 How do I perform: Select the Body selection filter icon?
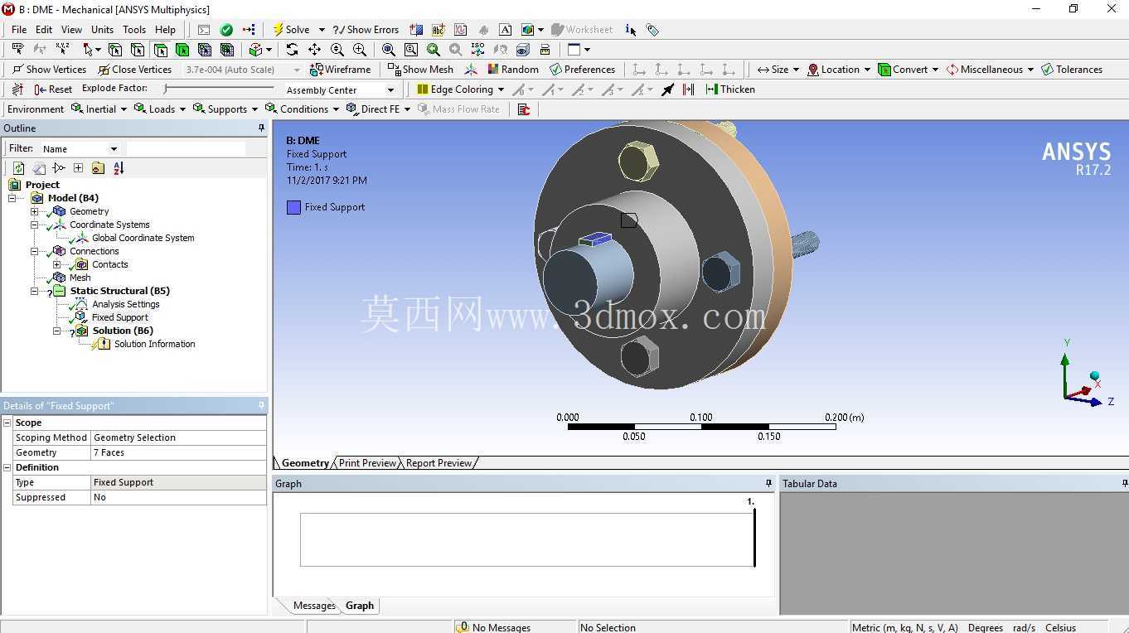click(182, 50)
